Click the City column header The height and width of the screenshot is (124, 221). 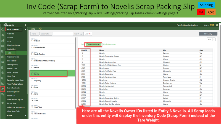coord(165,50)
